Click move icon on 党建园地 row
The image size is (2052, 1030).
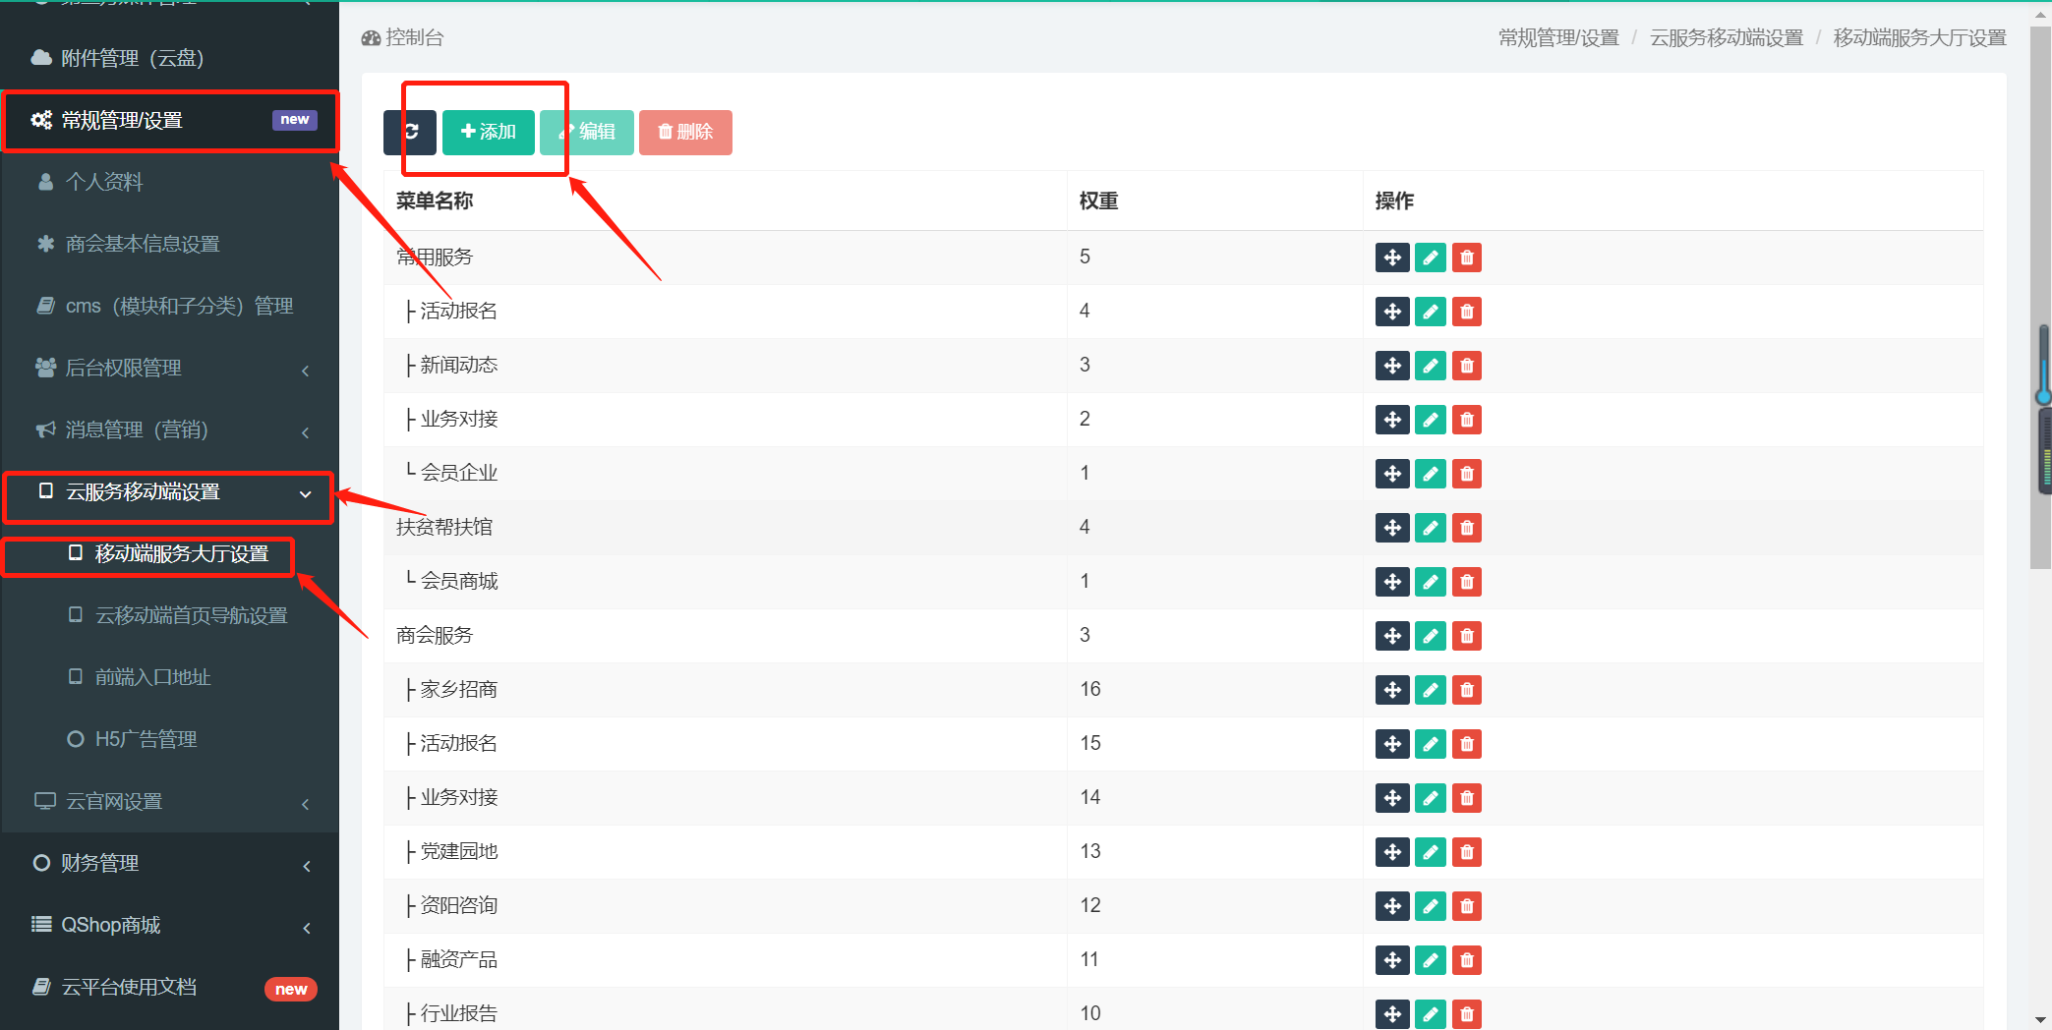pyautogui.click(x=1391, y=852)
